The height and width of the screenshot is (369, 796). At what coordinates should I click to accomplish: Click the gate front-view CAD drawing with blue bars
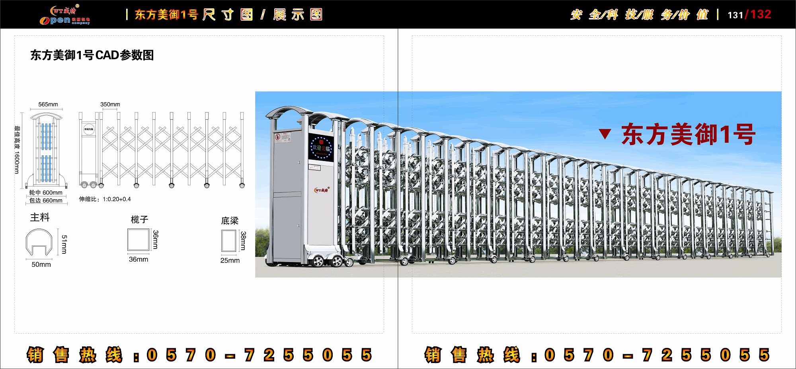point(46,150)
